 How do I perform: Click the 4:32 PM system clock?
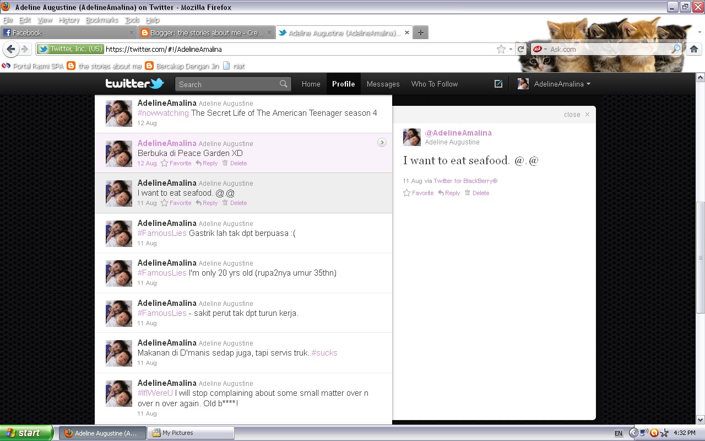(x=685, y=433)
